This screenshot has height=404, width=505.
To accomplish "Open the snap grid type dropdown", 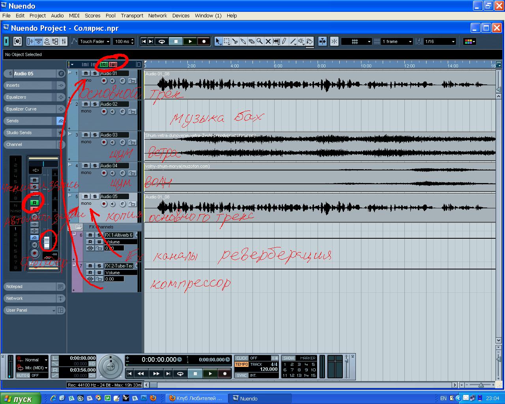I will pyautogui.click(x=356, y=41).
